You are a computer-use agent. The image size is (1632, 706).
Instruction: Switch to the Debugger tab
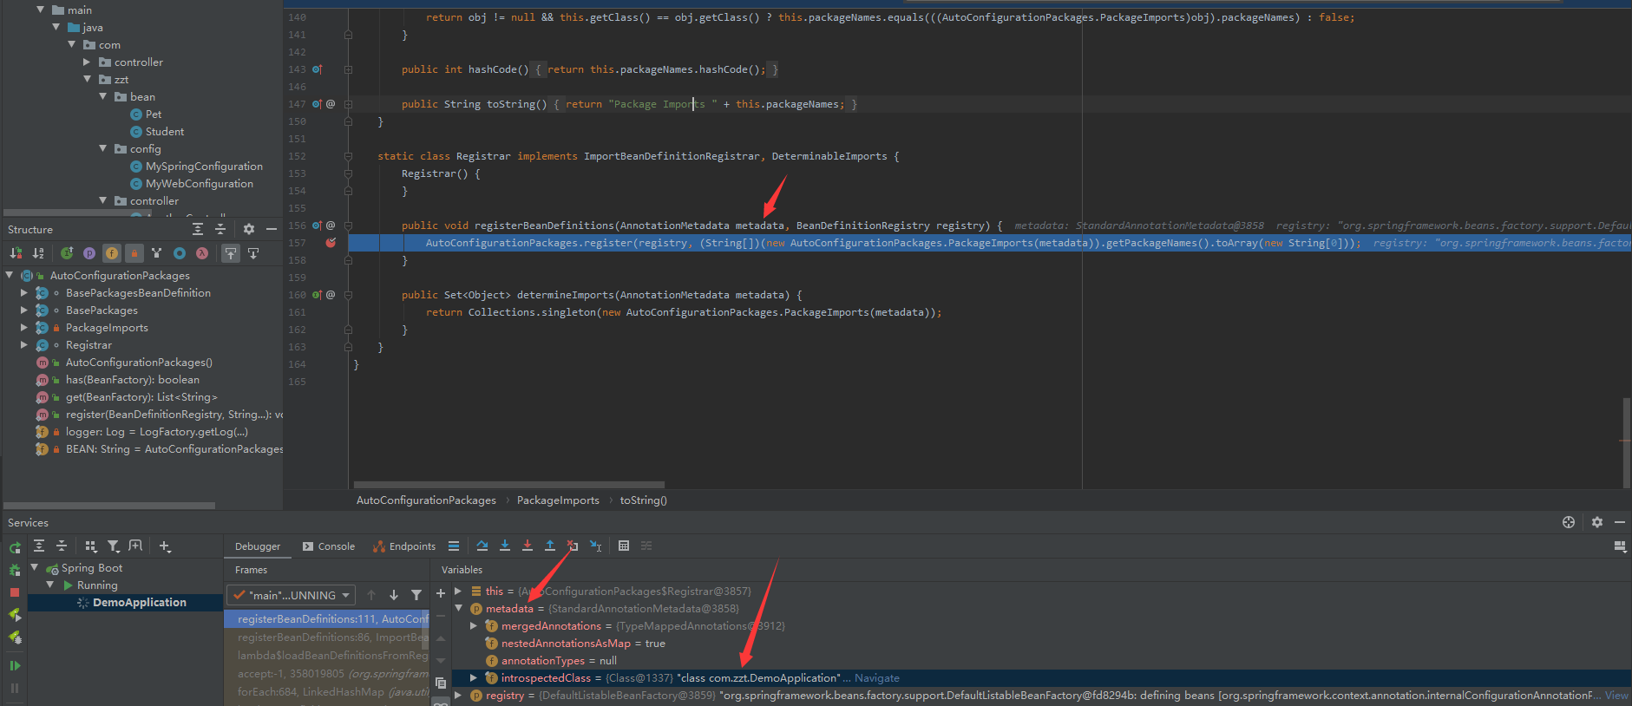(x=258, y=546)
